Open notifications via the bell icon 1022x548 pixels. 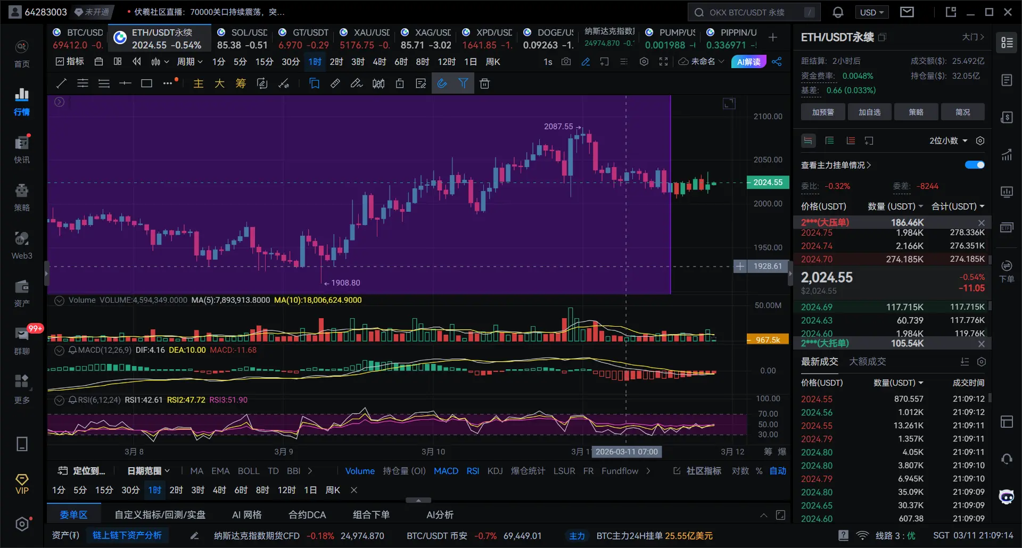pos(838,12)
